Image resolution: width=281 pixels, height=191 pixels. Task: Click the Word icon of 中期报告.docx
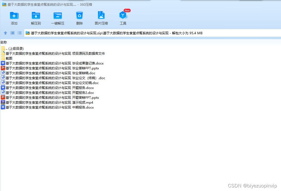(3, 107)
